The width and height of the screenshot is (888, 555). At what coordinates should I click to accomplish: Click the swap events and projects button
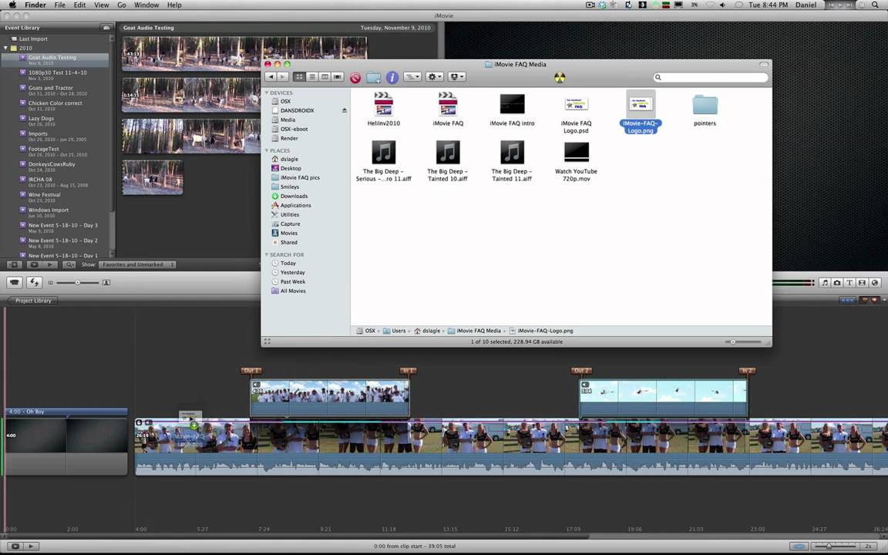pos(34,282)
